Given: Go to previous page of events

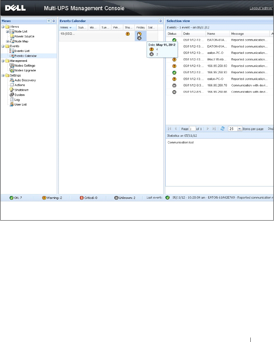Looking at the screenshot, I should coord(175,129).
